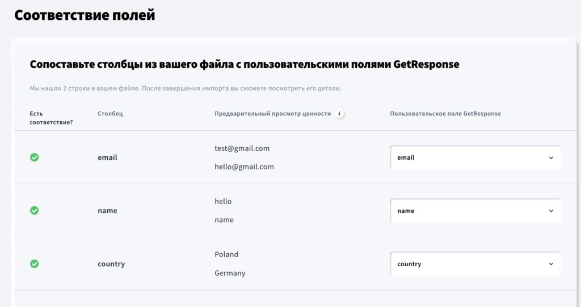581x307 pixels.
Task: Click the Есть соответствие? column header
Action: tap(51, 118)
